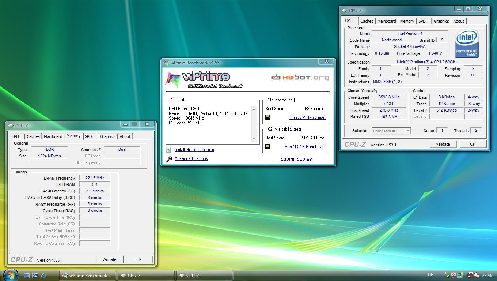Click the Install Missing Libraries icon
Image resolution: width=497 pixels, height=281 pixels.
pos(169,150)
